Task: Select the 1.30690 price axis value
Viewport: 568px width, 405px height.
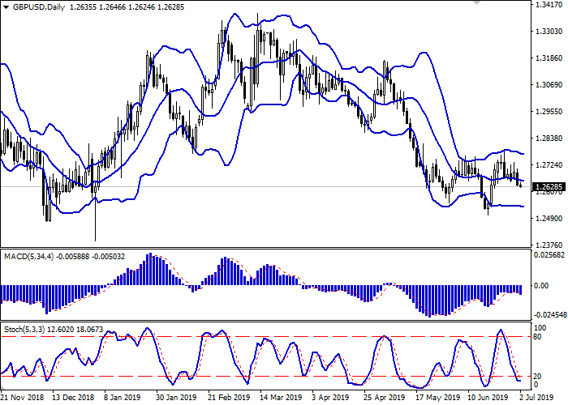Action: click(x=549, y=85)
